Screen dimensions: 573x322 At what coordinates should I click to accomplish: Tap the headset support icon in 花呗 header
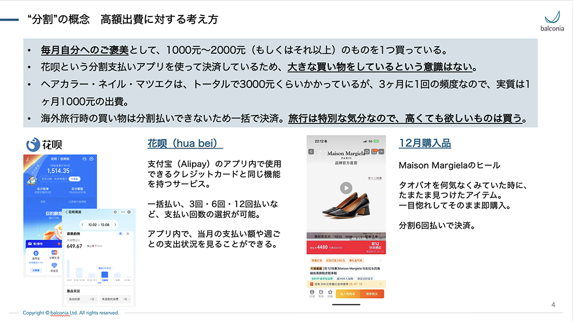(x=84, y=159)
